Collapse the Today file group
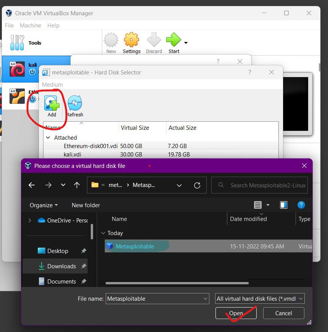The height and width of the screenshot is (332, 328). click(x=103, y=233)
